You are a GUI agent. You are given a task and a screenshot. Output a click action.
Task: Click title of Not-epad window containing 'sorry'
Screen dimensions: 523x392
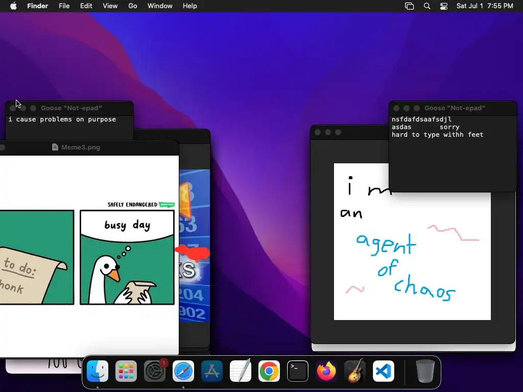455,108
